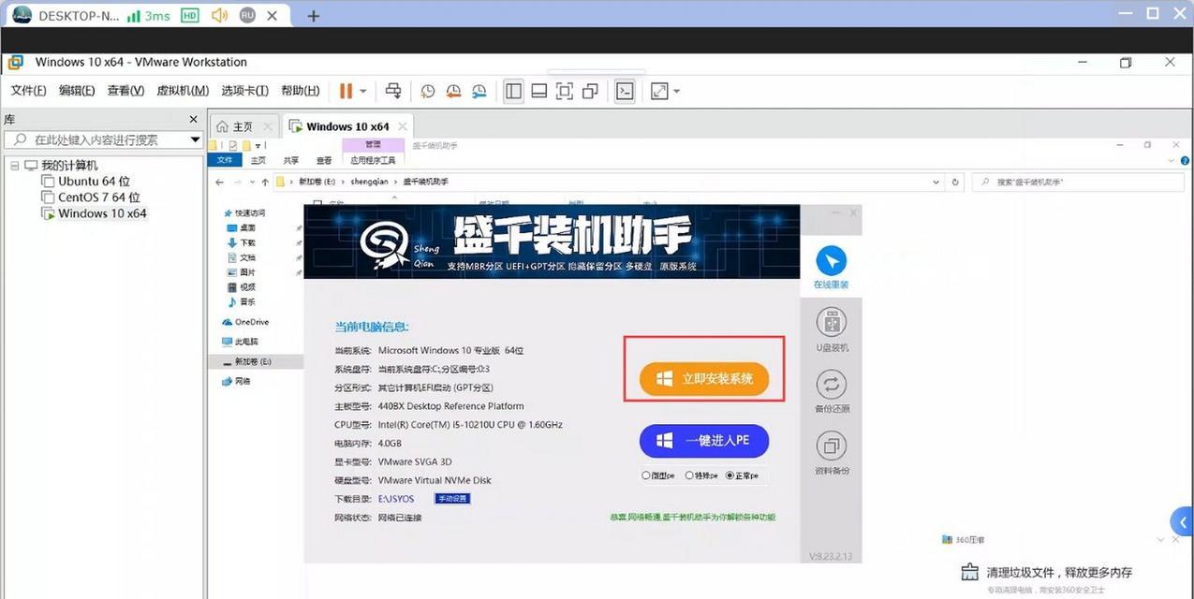
Task: Click the speaker volume icon at top
Action: tap(219, 15)
